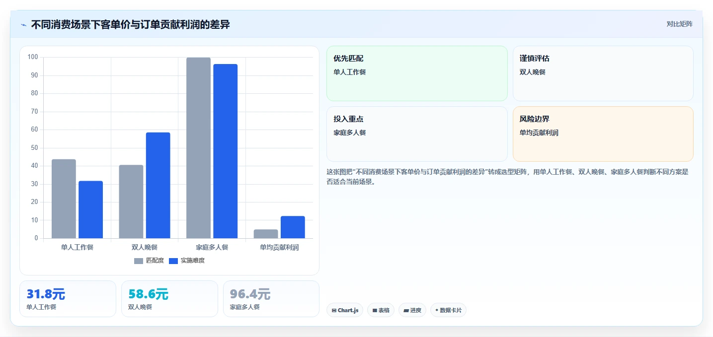Click the 进度 tag chip
713x337 pixels.
tap(412, 310)
